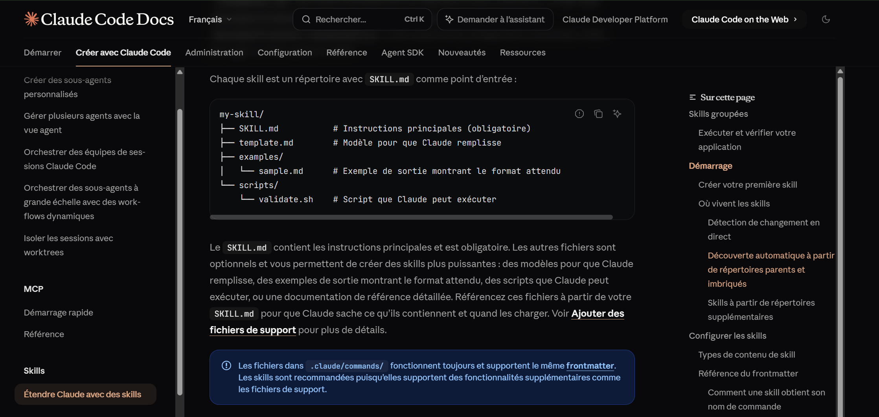Report code block issue icon
879x417 pixels.
[x=579, y=114]
